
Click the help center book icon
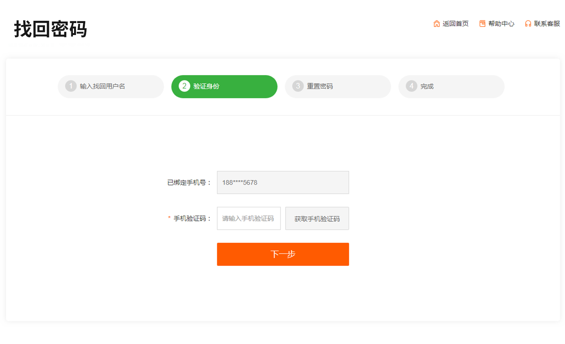[x=482, y=24]
